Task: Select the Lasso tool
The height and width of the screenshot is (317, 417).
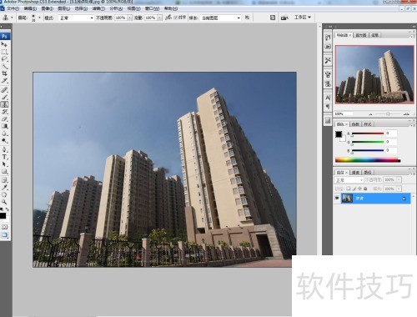Action: click(4, 59)
